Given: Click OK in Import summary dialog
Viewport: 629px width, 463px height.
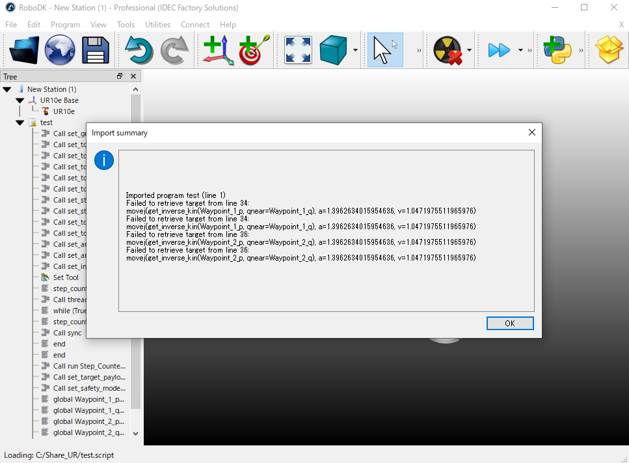Looking at the screenshot, I should click(510, 323).
